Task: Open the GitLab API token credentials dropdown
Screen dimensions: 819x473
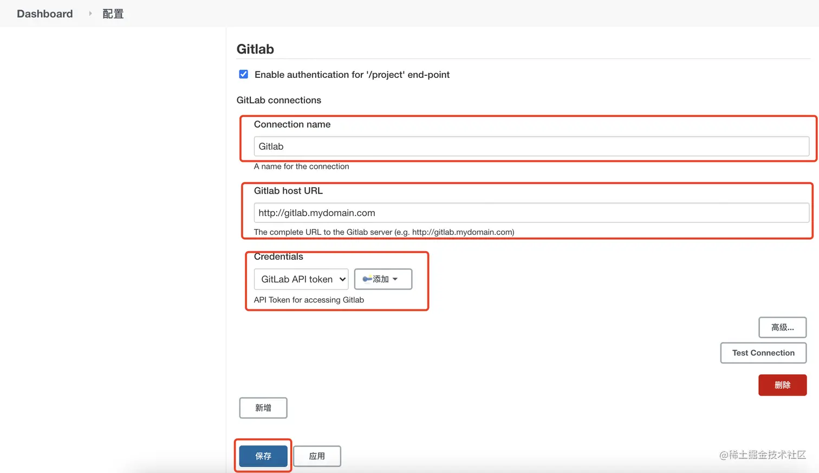Action: tap(301, 279)
